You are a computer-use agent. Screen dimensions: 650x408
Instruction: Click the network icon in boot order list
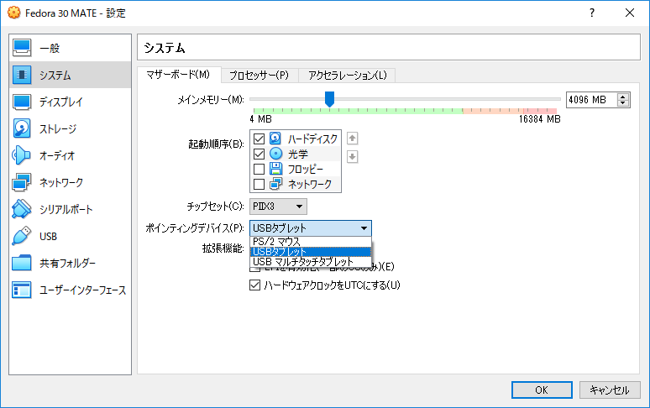[275, 184]
